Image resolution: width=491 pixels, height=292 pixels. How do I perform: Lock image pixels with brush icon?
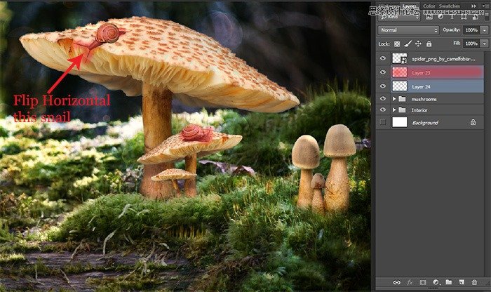(x=408, y=44)
